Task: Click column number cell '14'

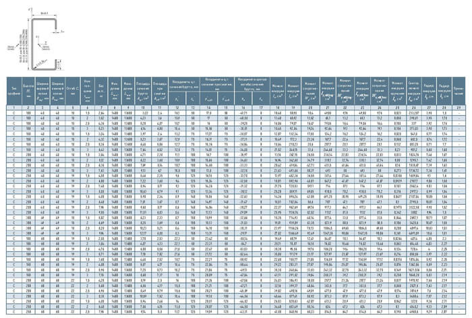Action: 208,107
